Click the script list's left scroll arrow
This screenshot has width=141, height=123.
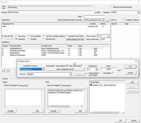click(91, 113)
